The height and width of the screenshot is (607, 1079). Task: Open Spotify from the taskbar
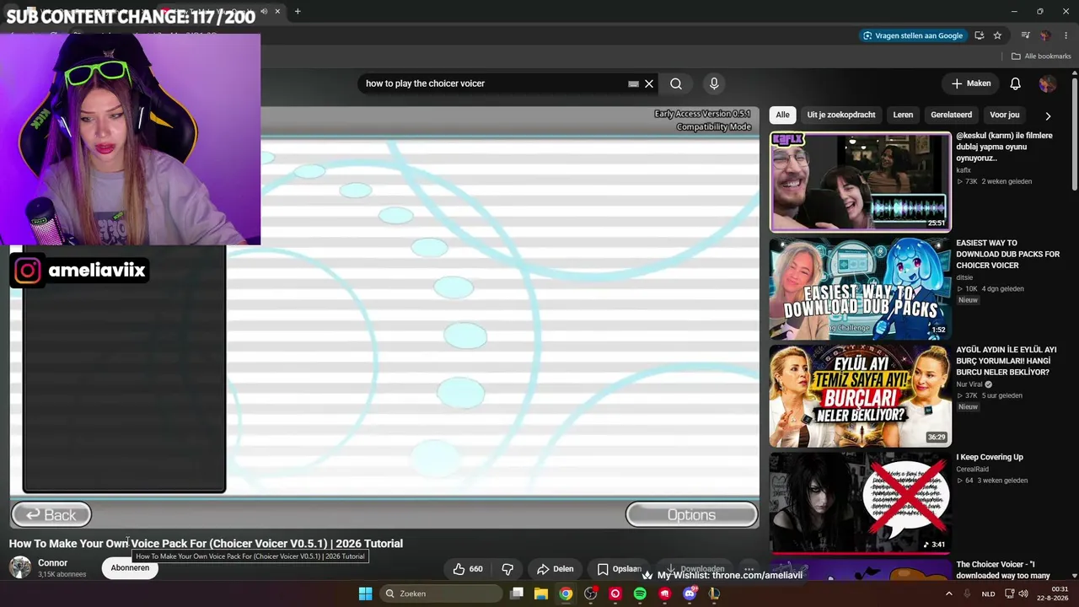640,594
